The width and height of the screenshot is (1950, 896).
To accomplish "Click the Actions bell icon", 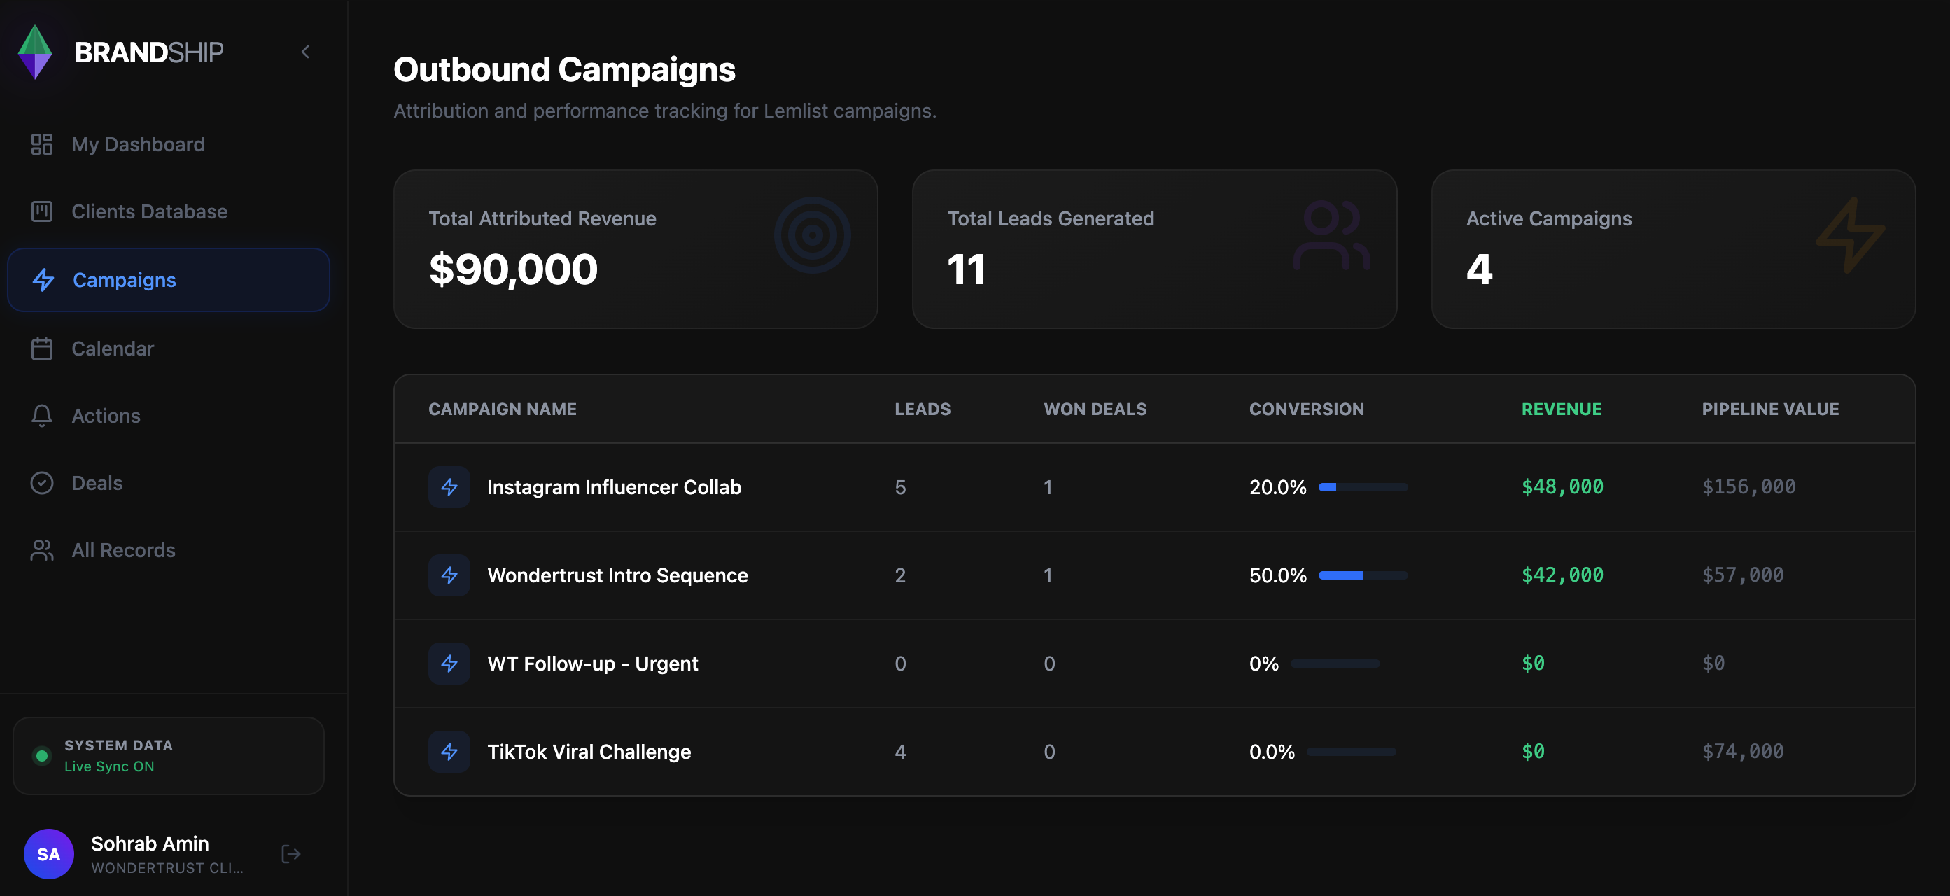I will [41, 416].
